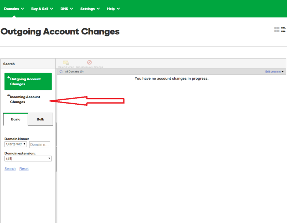Open the Settings menu
The image size is (287, 223).
tap(90, 9)
